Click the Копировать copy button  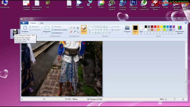tap(35, 30)
